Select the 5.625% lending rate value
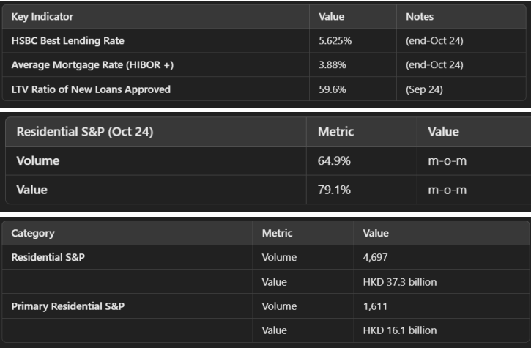Image resolution: width=531 pixels, height=348 pixels. click(335, 41)
